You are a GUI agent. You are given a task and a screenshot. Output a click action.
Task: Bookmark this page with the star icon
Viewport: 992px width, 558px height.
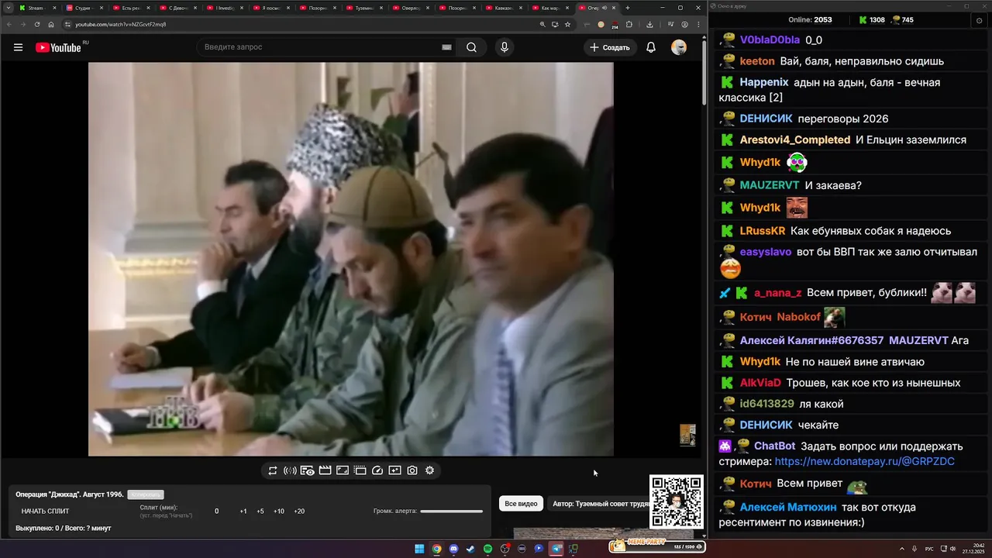(x=567, y=24)
